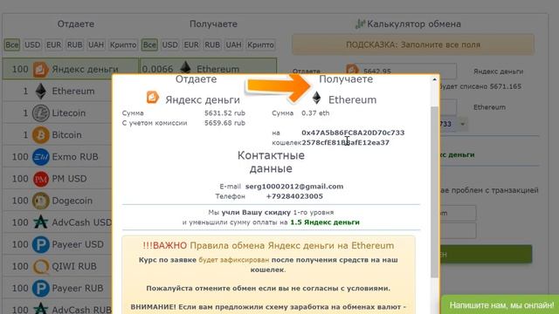Filter Отдаете list by Крипто
This screenshot has width=559, height=314.
tap(123, 44)
